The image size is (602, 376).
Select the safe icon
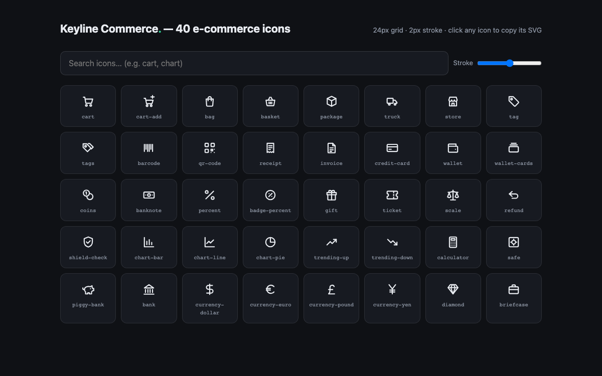pyautogui.click(x=514, y=247)
